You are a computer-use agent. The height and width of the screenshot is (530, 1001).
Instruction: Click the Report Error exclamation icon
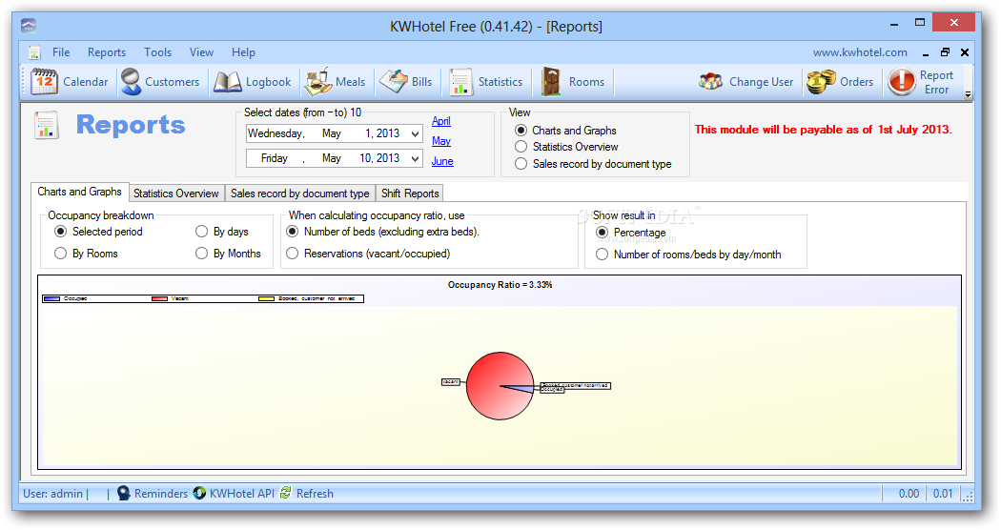tap(902, 82)
